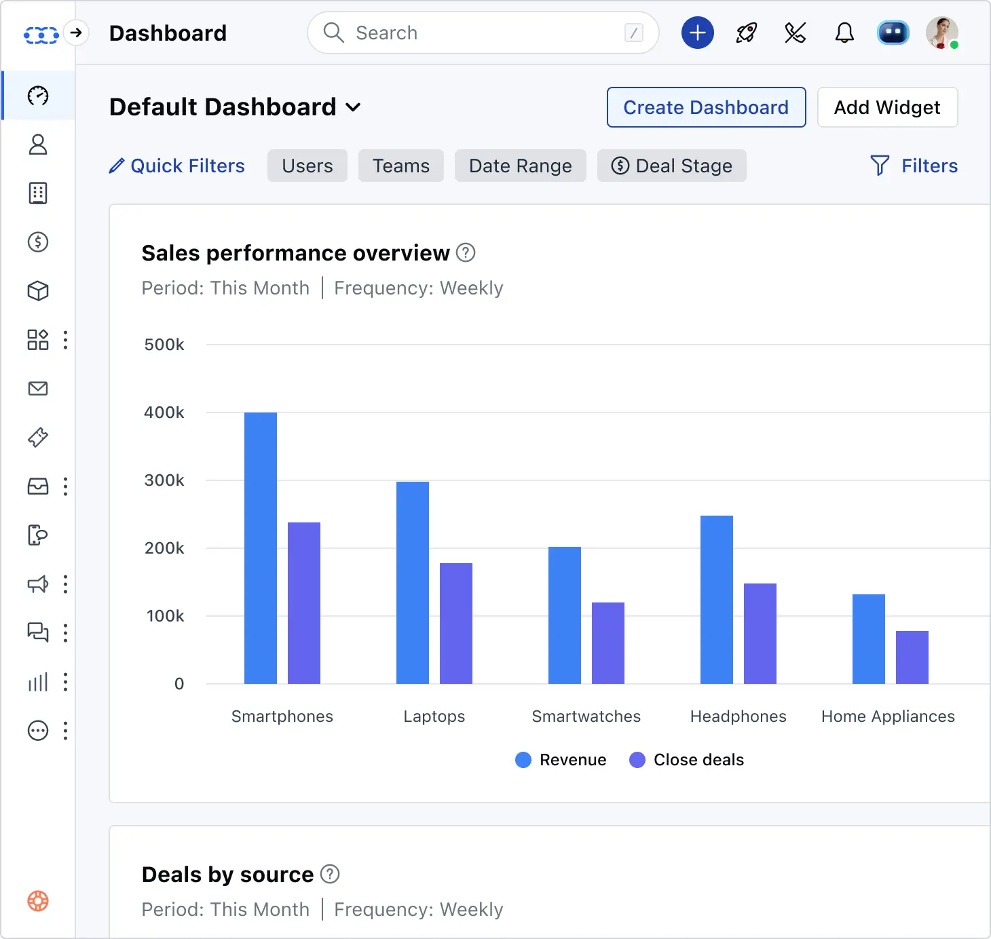Click the Add Widget button
The image size is (991, 939).
(887, 107)
